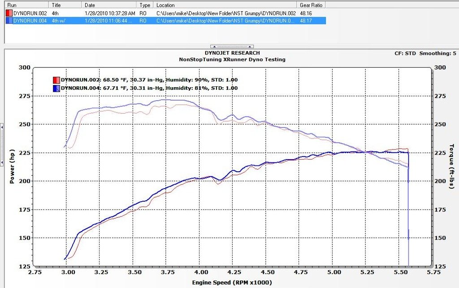Click the DYNOJET RESEARCH graph title
Image resolution: width=459 pixels, height=288 pixels.
click(232, 53)
